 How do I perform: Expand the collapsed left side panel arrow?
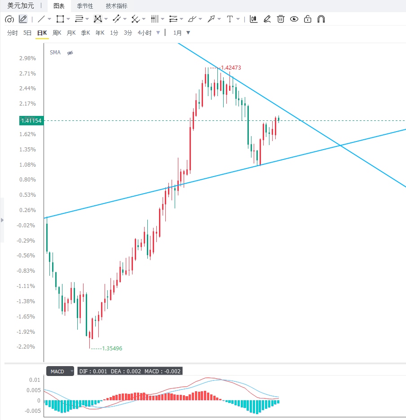point(2,220)
